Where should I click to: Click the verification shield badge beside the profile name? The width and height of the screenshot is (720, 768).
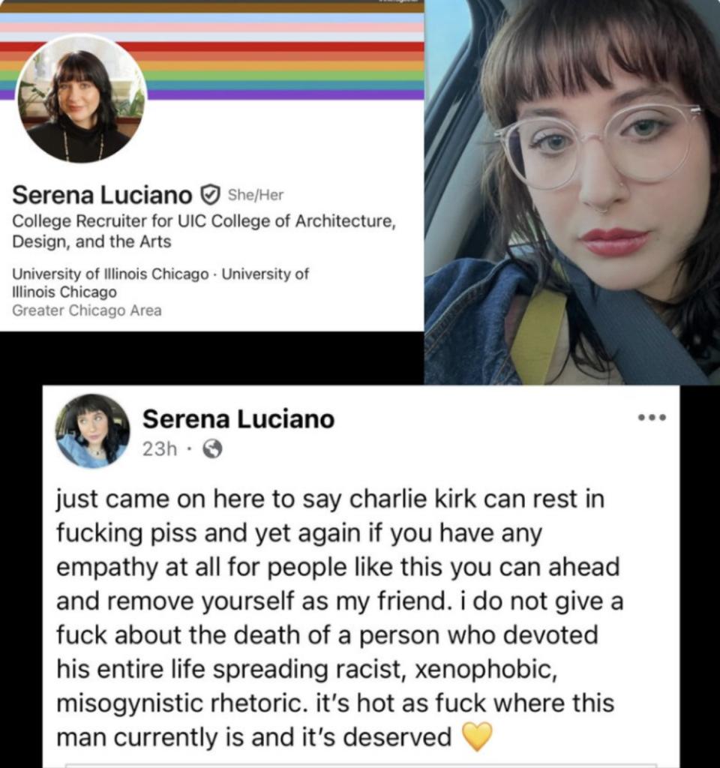tap(210, 195)
